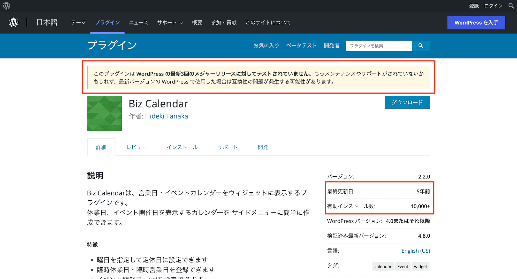Expand the サポート dropdown in navigation
Image resolution: width=517 pixels, height=279 pixels.
coord(170,23)
